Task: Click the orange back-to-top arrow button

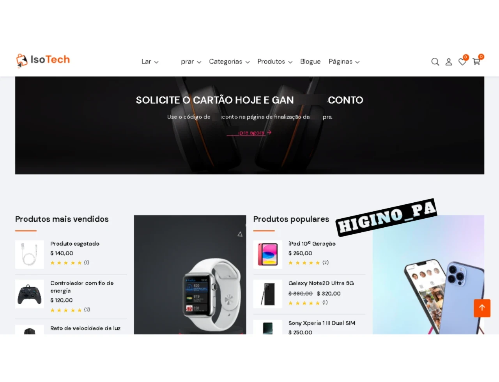Action: (x=482, y=308)
